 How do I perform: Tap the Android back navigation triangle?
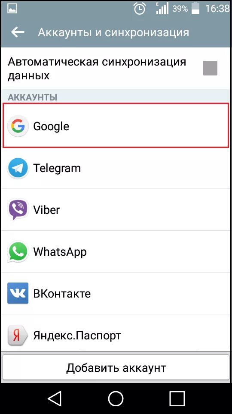55,398
